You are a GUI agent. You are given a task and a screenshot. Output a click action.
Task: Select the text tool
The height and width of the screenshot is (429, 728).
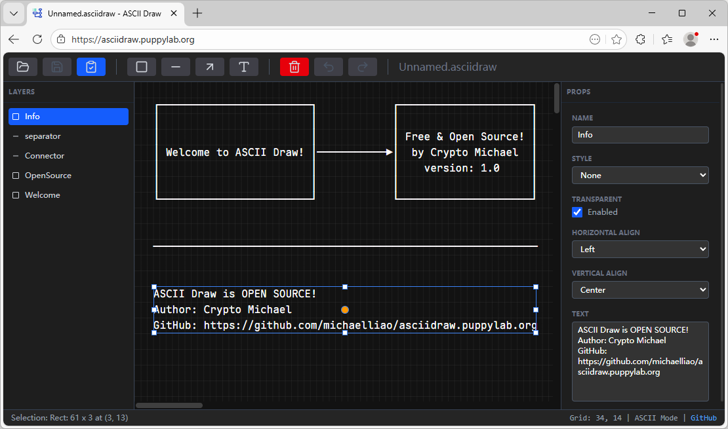coord(244,67)
